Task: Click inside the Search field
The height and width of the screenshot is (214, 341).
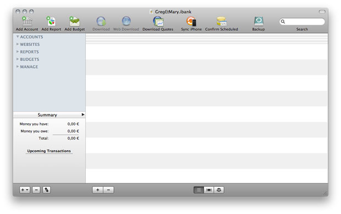Action: click(x=302, y=21)
